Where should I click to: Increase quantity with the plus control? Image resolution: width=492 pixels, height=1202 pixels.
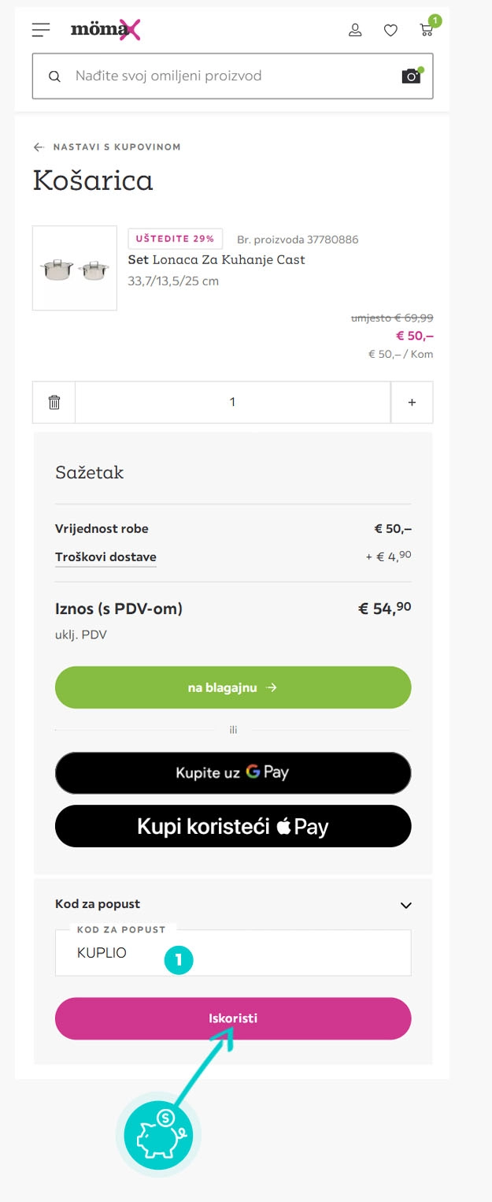[x=411, y=401]
